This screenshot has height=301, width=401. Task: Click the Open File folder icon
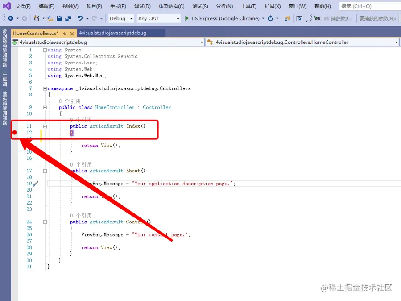pos(50,18)
